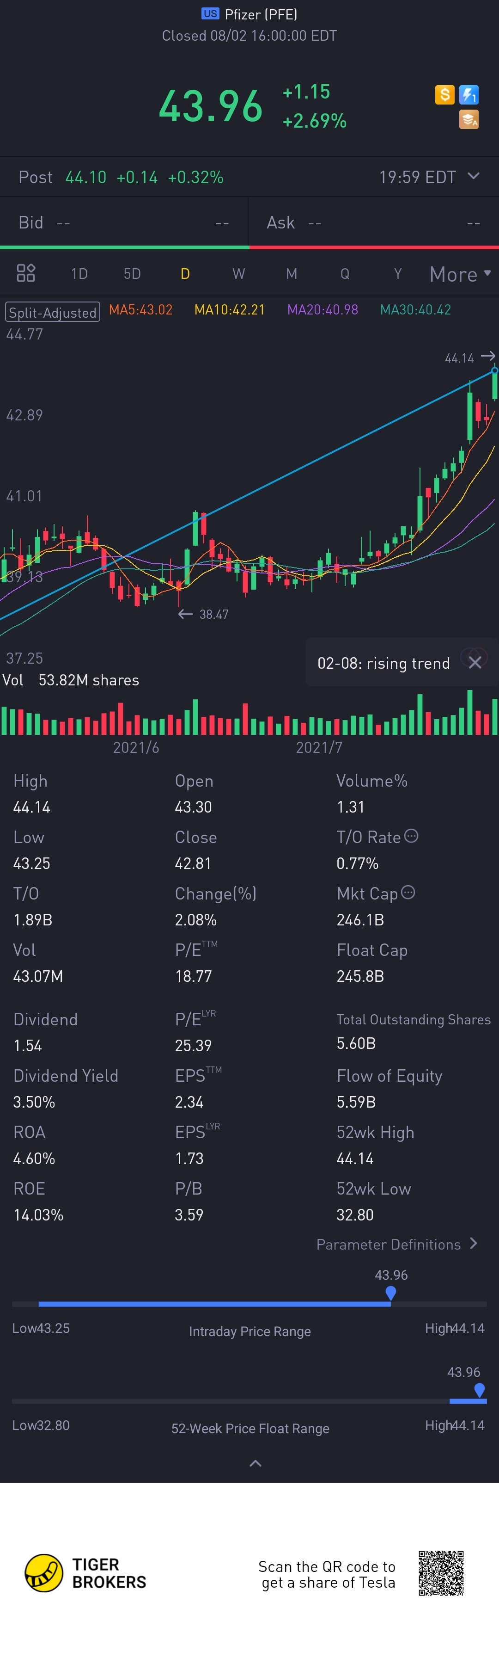Collapse the details with up chevron
Viewport: 499px width, 1664px height.
pyautogui.click(x=256, y=1464)
